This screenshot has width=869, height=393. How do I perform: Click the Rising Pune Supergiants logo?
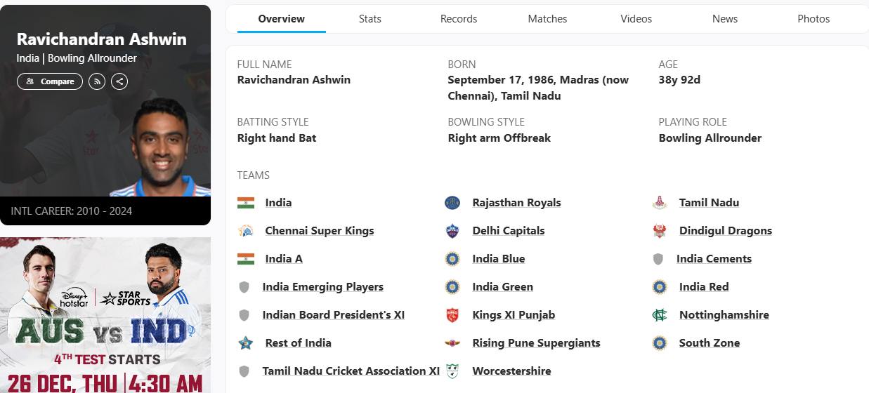click(452, 343)
